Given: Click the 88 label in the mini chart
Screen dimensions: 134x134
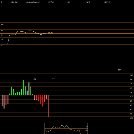Looking at the screenshot, I should pos(86,130).
